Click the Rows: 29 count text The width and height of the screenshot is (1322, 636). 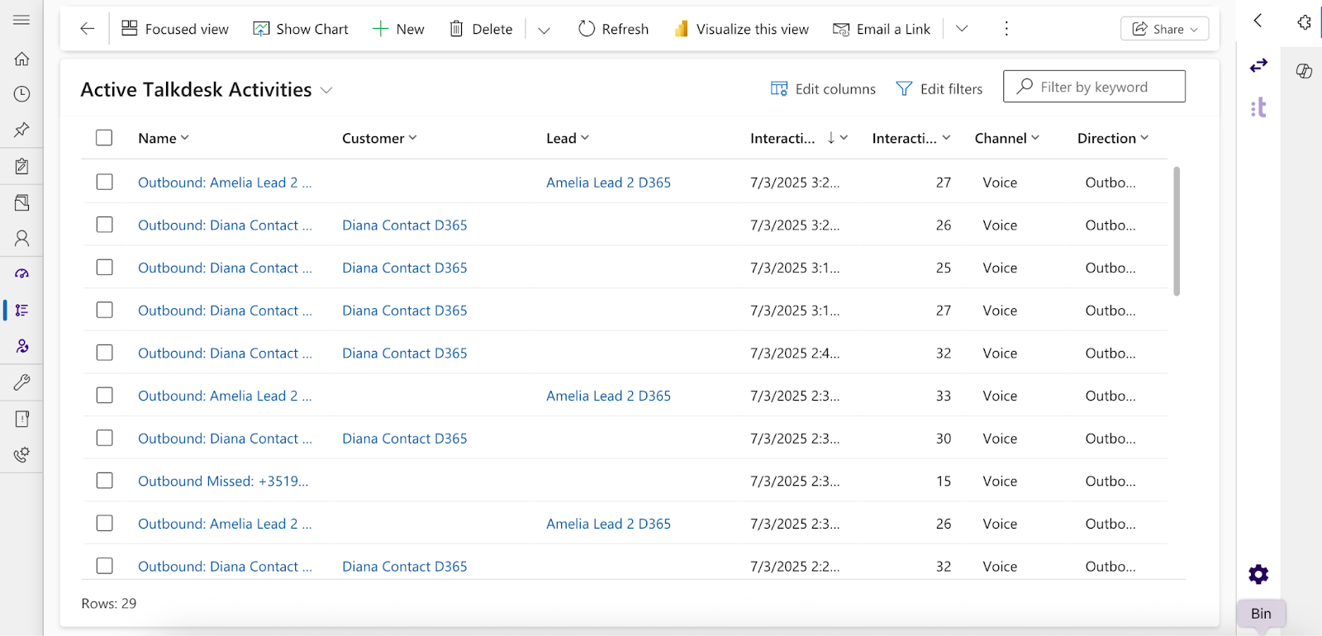[x=109, y=604]
